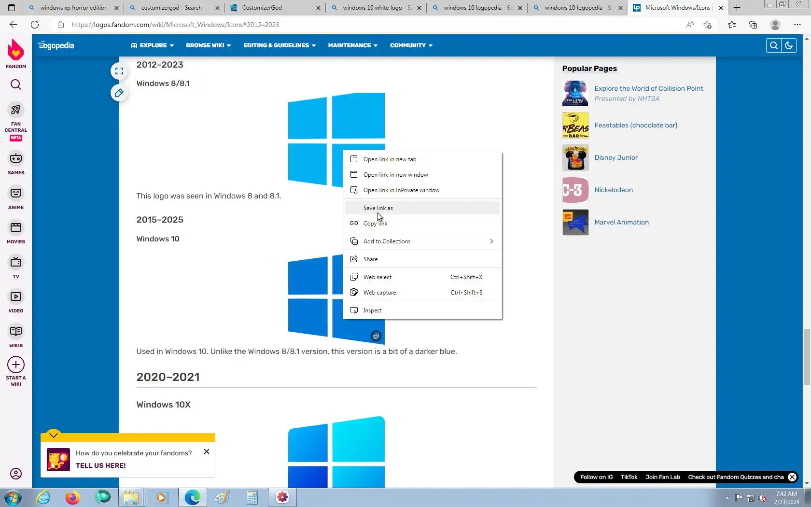Screen dimensions: 811x507
Task: Open Internet Explorer from taskbar
Action: click(x=43, y=497)
